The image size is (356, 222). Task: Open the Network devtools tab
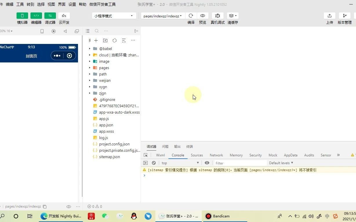coord(216,155)
